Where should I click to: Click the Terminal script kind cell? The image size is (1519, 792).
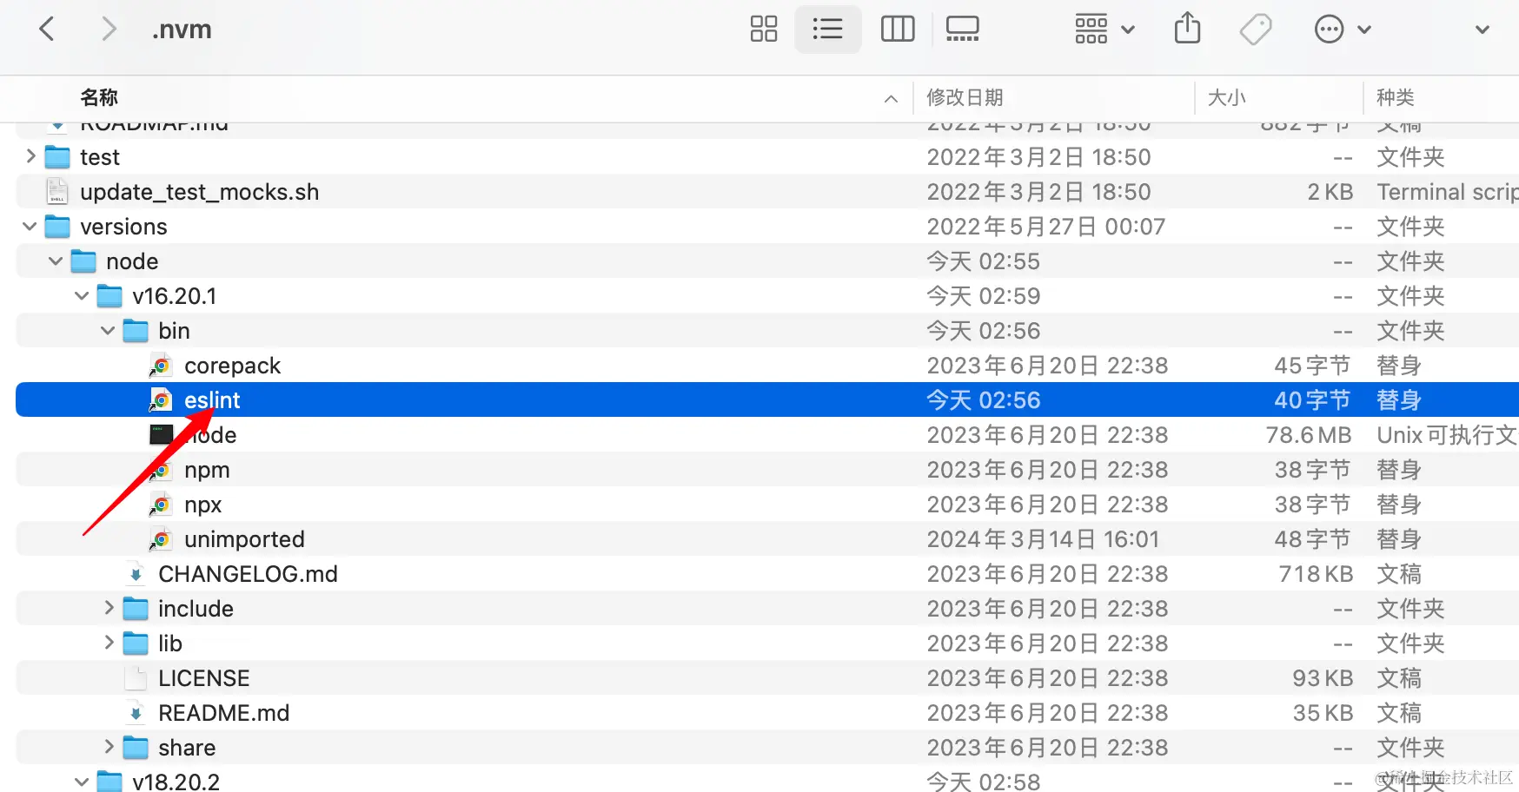pyautogui.click(x=1448, y=192)
